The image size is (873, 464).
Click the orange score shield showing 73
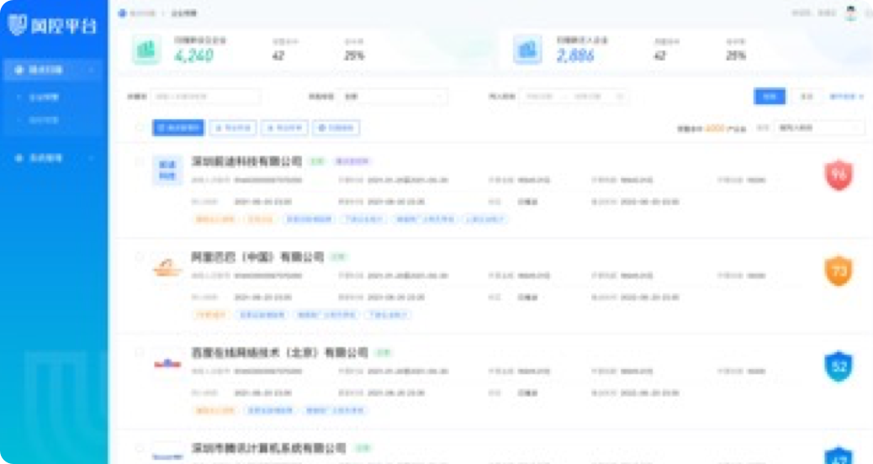[839, 271]
